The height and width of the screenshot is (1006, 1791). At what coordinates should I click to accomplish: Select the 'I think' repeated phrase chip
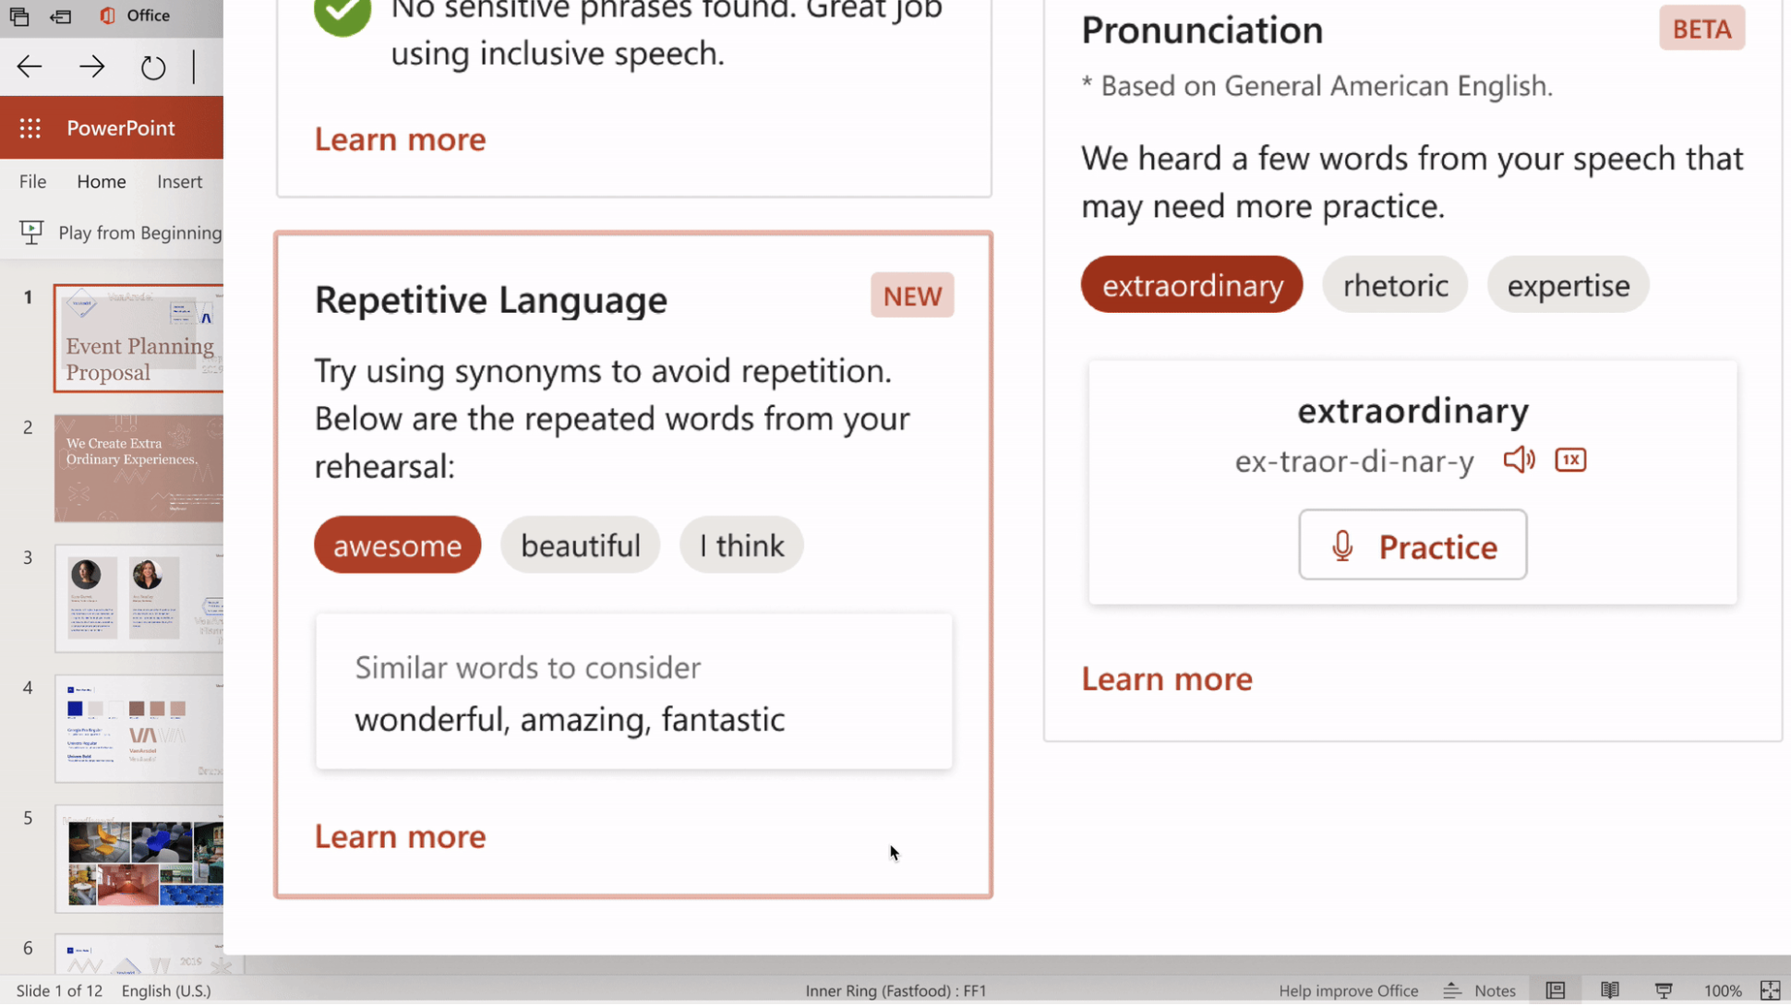pyautogui.click(x=741, y=545)
